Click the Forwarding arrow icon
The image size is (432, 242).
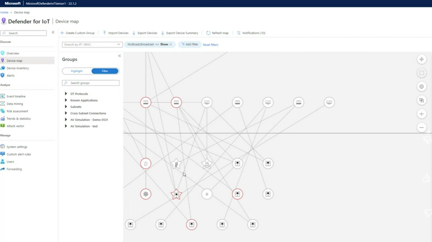tap(3, 169)
